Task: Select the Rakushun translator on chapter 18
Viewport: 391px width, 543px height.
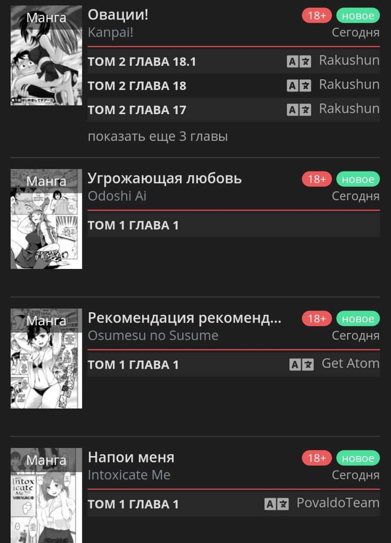Action: (349, 85)
